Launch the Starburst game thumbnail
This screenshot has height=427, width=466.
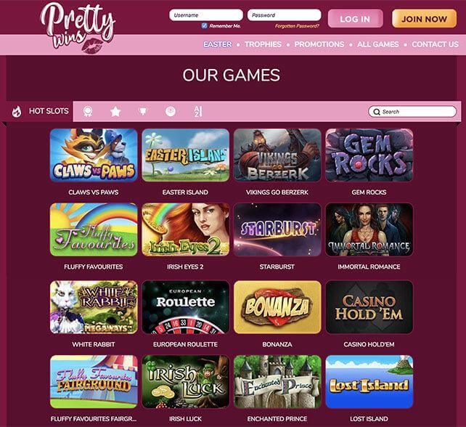pos(277,229)
